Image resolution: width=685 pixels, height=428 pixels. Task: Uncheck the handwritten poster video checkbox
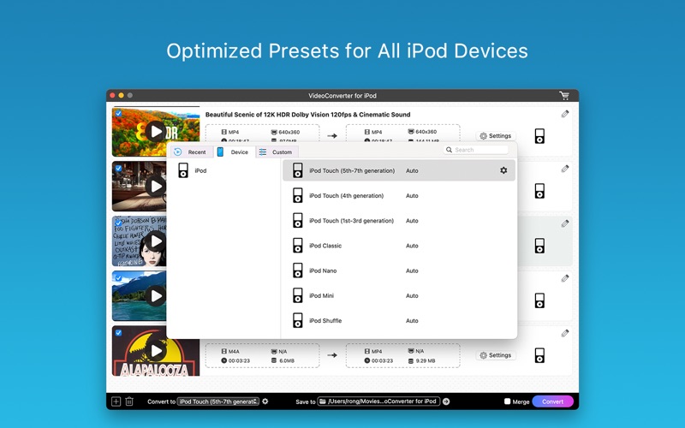(118, 223)
